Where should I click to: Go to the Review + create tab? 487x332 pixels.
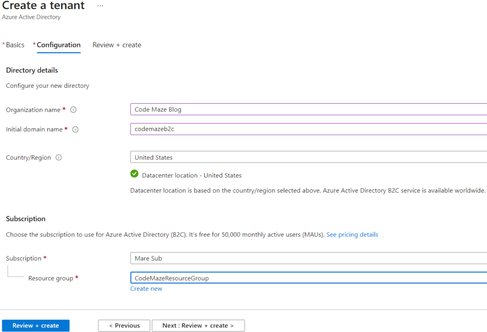(117, 45)
